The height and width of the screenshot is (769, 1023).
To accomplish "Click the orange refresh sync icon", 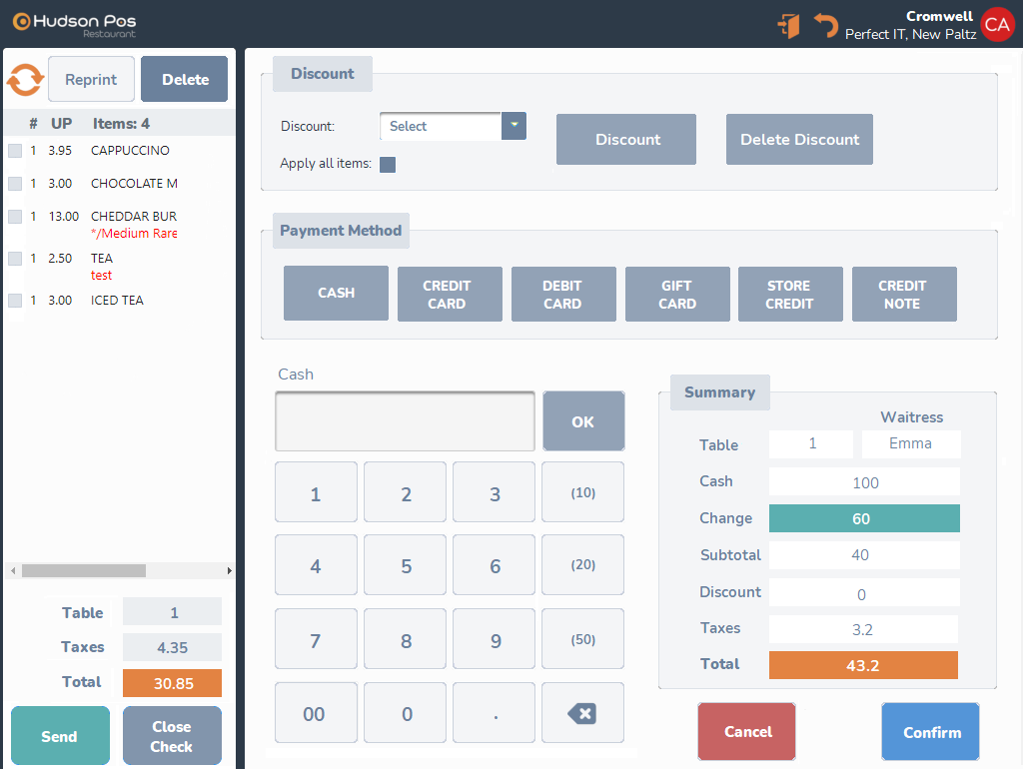I will point(25,79).
